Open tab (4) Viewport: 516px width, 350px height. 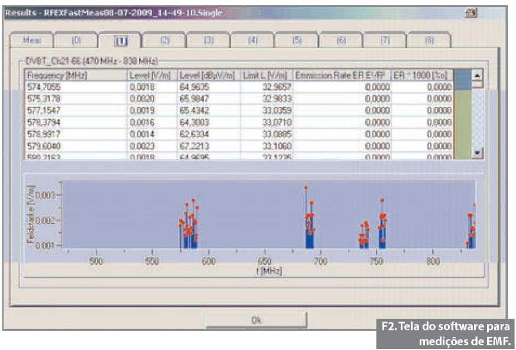(x=253, y=40)
